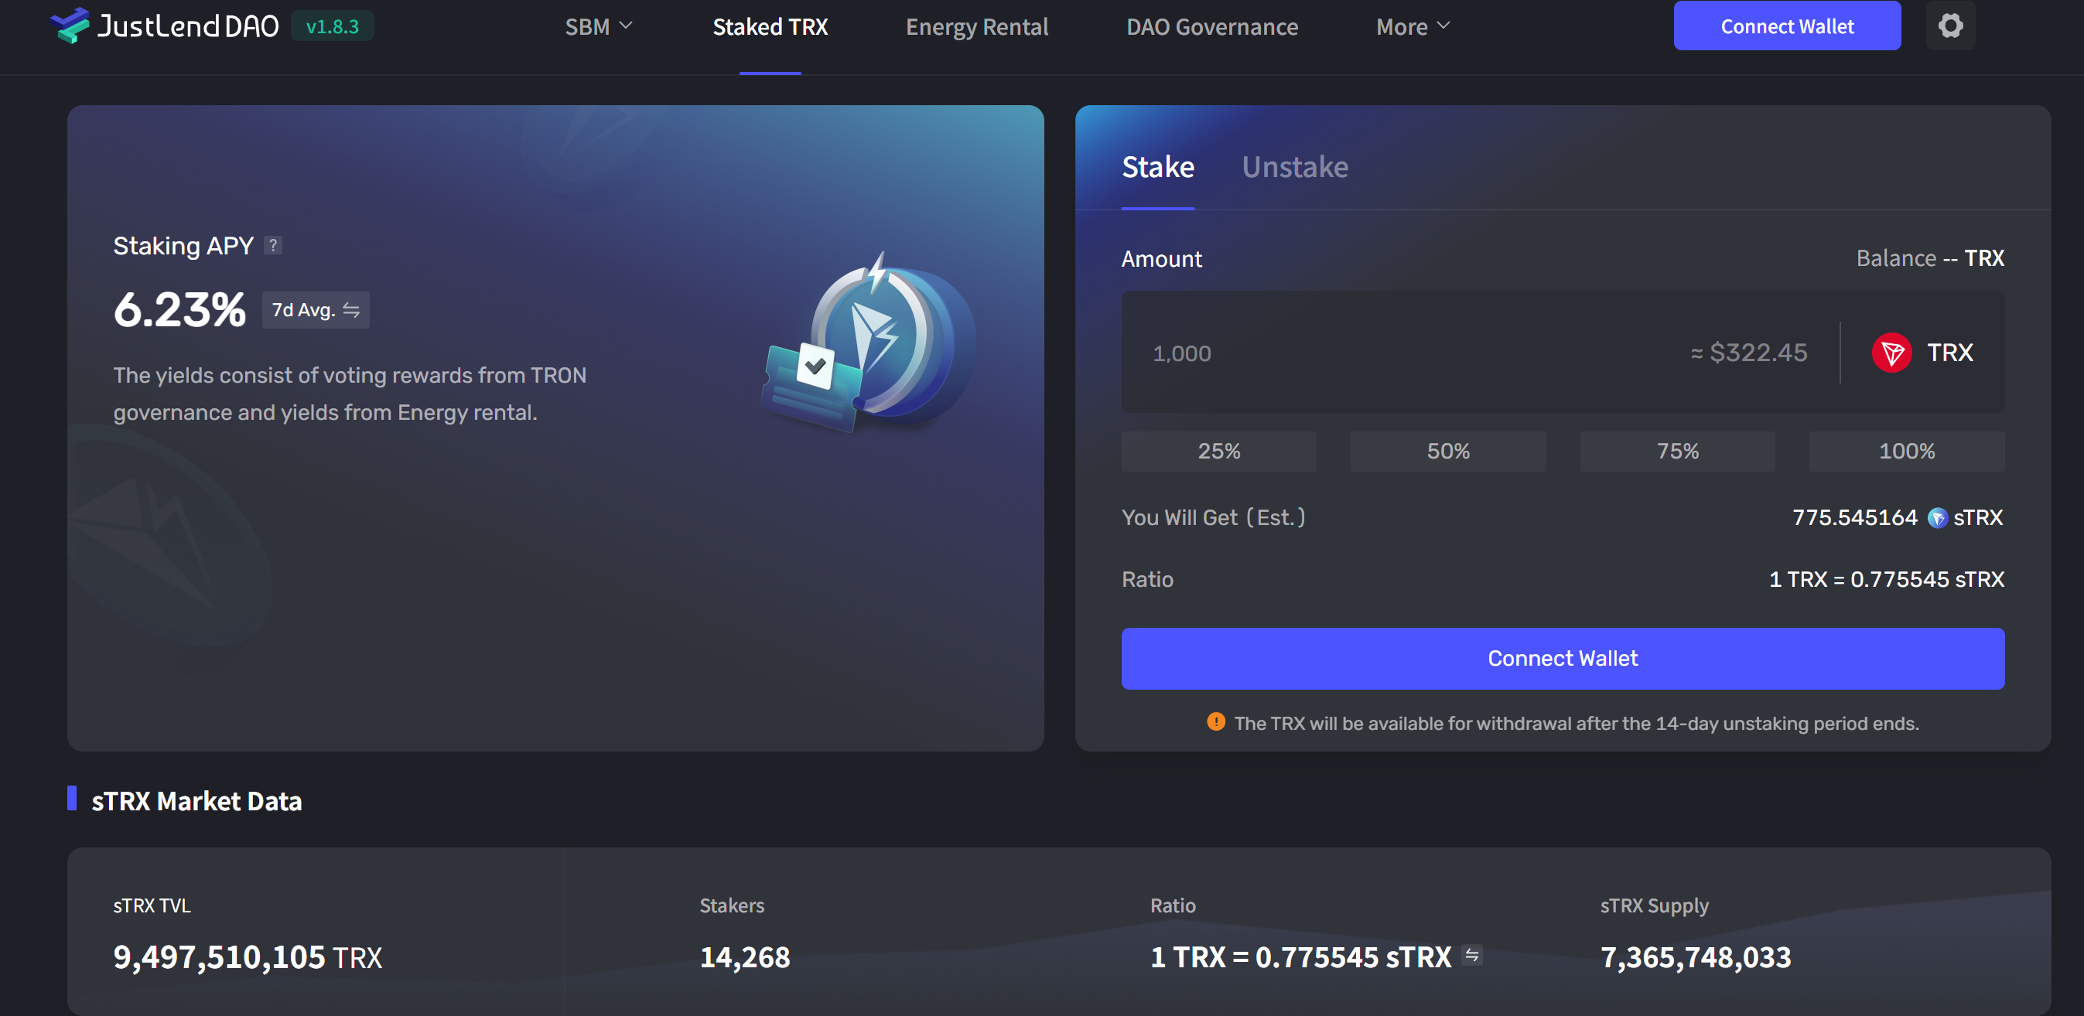Select the Stake tab
This screenshot has height=1016, width=2084.
(1157, 167)
